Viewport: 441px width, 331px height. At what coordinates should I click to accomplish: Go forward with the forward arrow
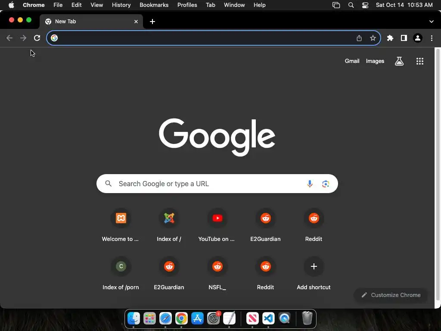23,38
